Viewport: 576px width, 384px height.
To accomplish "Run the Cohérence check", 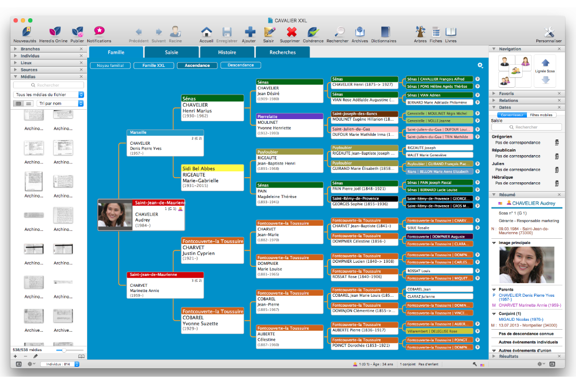I will pyautogui.click(x=313, y=34).
